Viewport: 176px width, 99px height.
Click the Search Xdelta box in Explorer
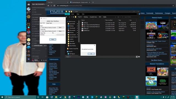(130, 17)
